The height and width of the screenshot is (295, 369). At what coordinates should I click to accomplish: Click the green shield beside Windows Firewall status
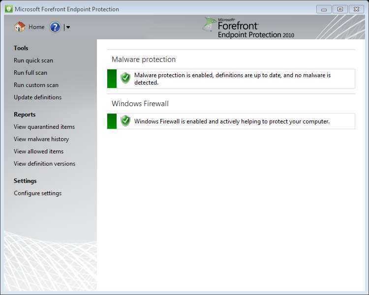coord(125,121)
